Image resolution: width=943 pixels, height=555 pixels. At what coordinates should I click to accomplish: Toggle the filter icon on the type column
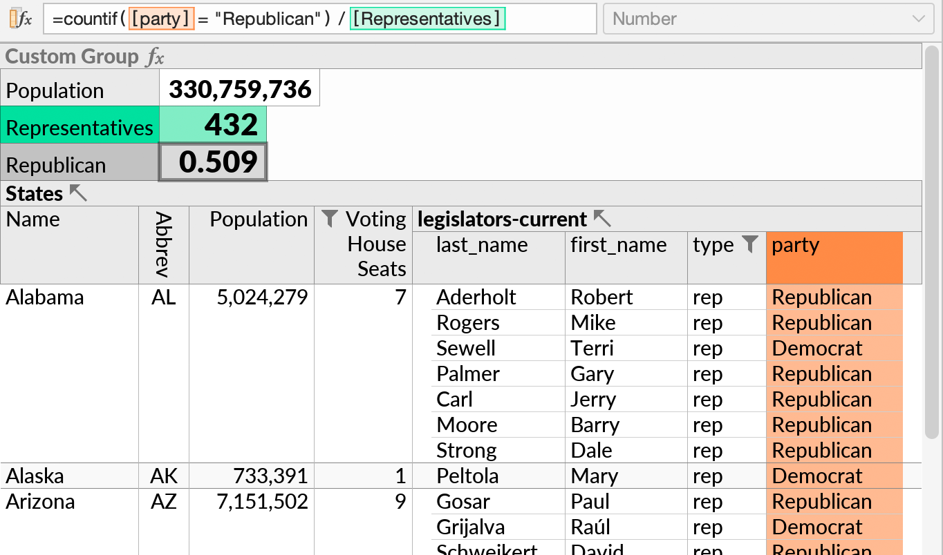coord(750,244)
